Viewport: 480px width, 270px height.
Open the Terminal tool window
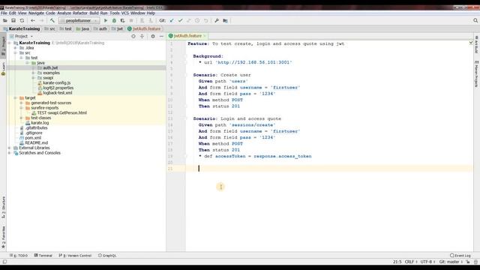43,255
